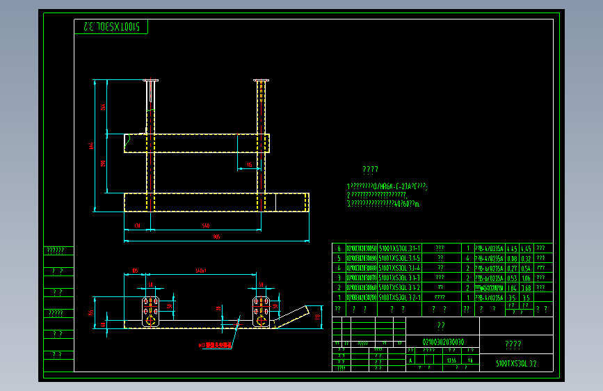Click parts list cell 5100TXS30L.3.1-3
The height and width of the screenshot is (391, 603).
pyautogui.click(x=399, y=278)
